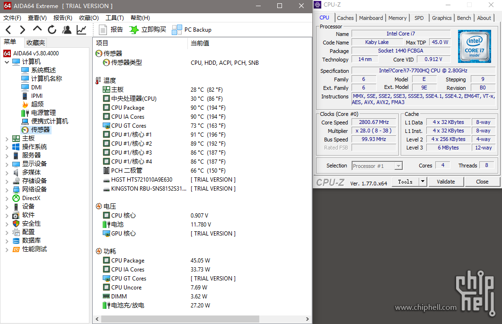Click the 当前值 column header
The image size is (502, 324).
[249, 43]
